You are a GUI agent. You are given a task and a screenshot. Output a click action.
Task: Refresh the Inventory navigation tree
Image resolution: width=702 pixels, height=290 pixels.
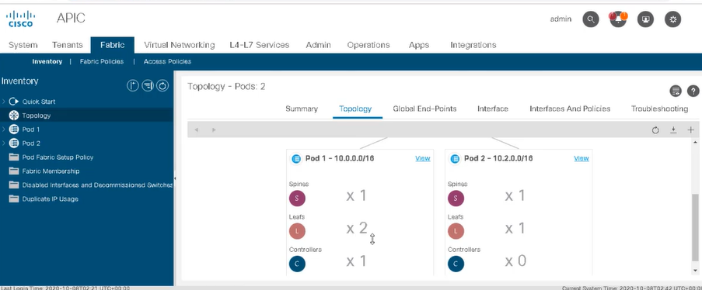[162, 85]
